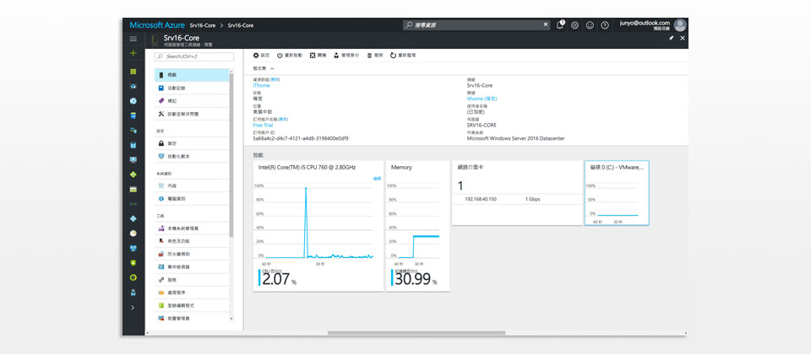This screenshot has height=354, width=811.
Task: Open 事件檢視器 event viewer tool
Action: (192, 267)
